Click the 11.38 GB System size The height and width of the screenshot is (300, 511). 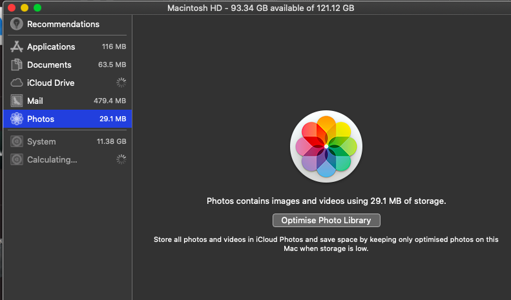pos(112,141)
